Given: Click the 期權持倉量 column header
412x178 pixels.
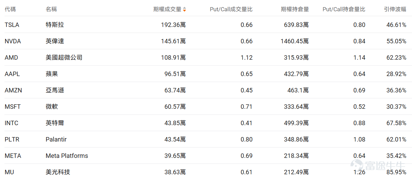Looking at the screenshot, I should pos(295,9).
